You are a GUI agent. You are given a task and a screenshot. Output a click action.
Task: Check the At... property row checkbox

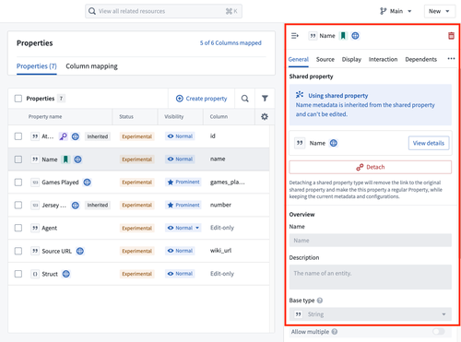click(x=18, y=136)
